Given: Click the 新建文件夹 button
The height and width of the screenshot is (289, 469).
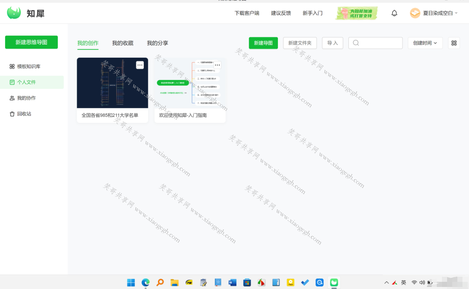Looking at the screenshot, I should (300, 43).
